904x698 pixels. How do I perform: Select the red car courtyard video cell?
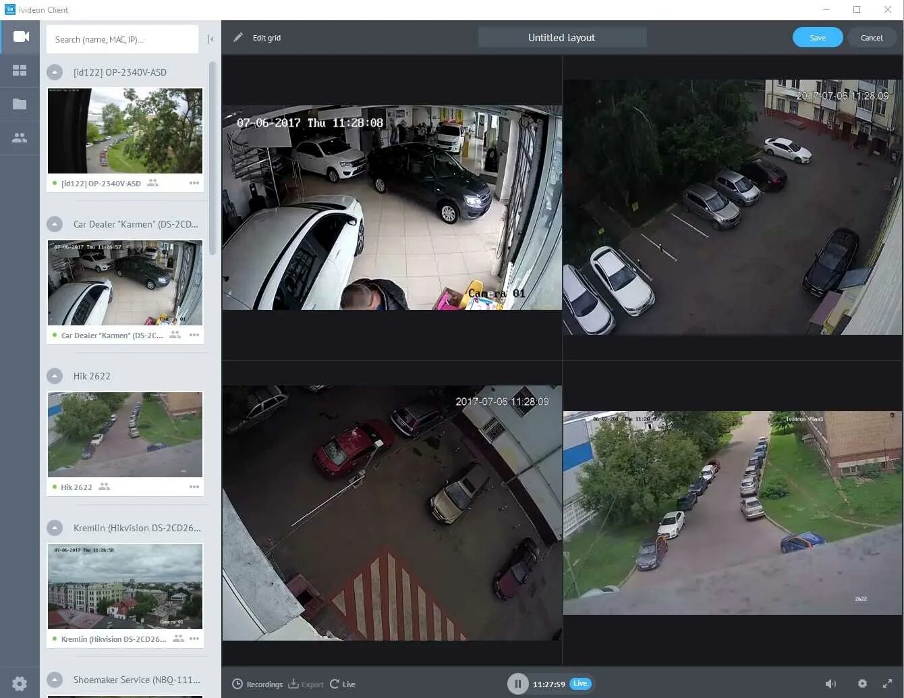(392, 513)
